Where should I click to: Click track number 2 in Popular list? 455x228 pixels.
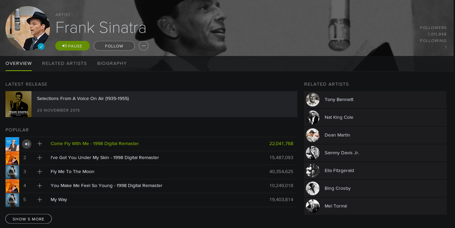coord(25,158)
